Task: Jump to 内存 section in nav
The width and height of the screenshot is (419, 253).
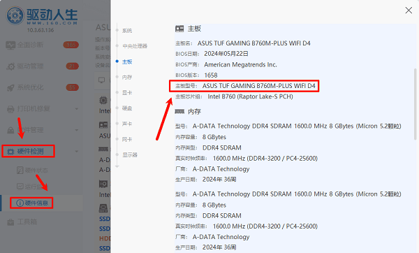Action: (127, 78)
